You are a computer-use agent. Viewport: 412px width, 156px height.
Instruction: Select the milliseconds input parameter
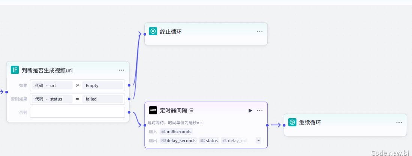pyautogui.click(x=176, y=132)
